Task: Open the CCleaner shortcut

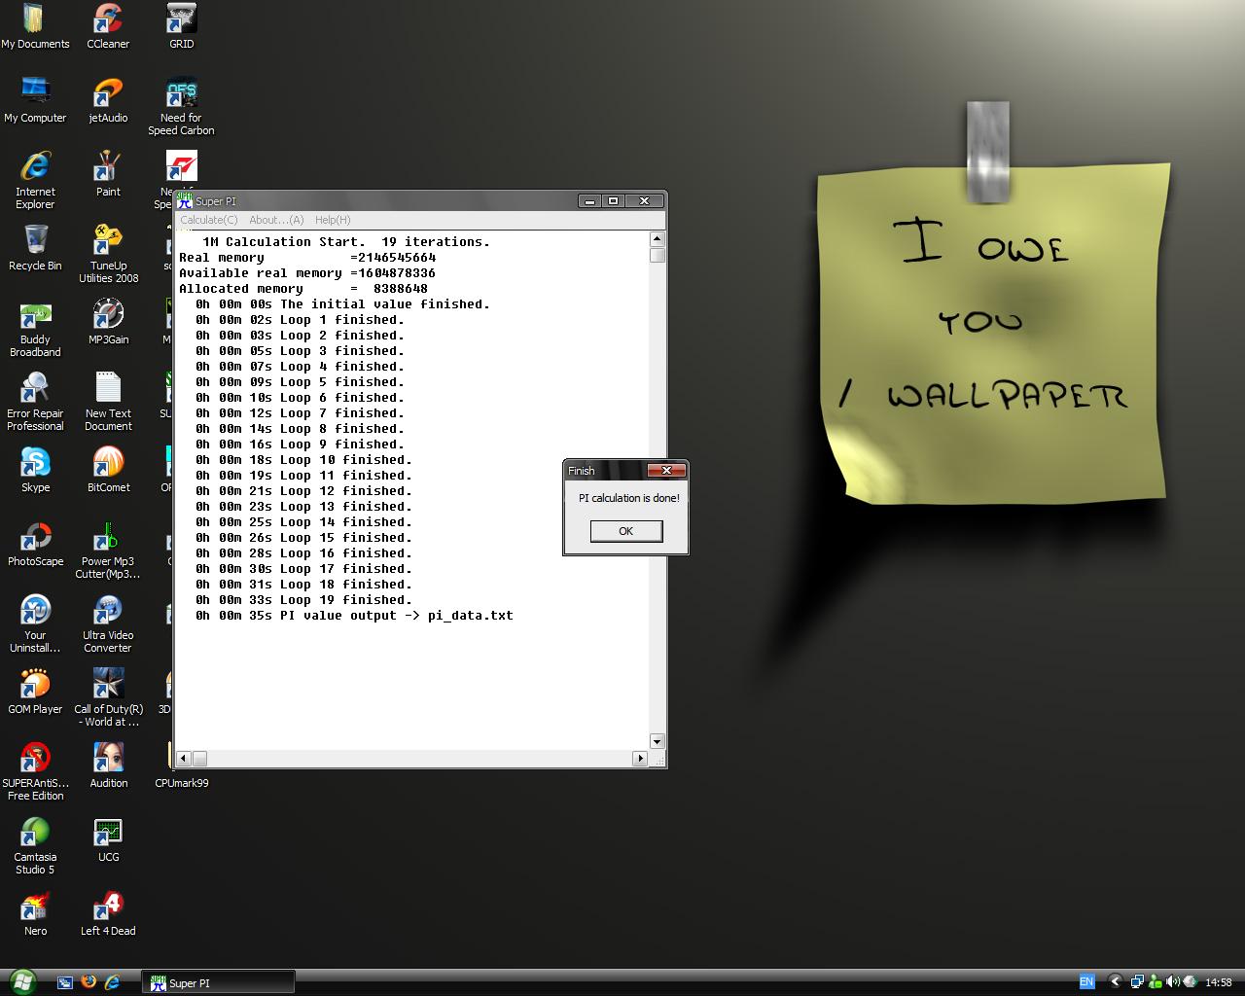Action: click(108, 26)
